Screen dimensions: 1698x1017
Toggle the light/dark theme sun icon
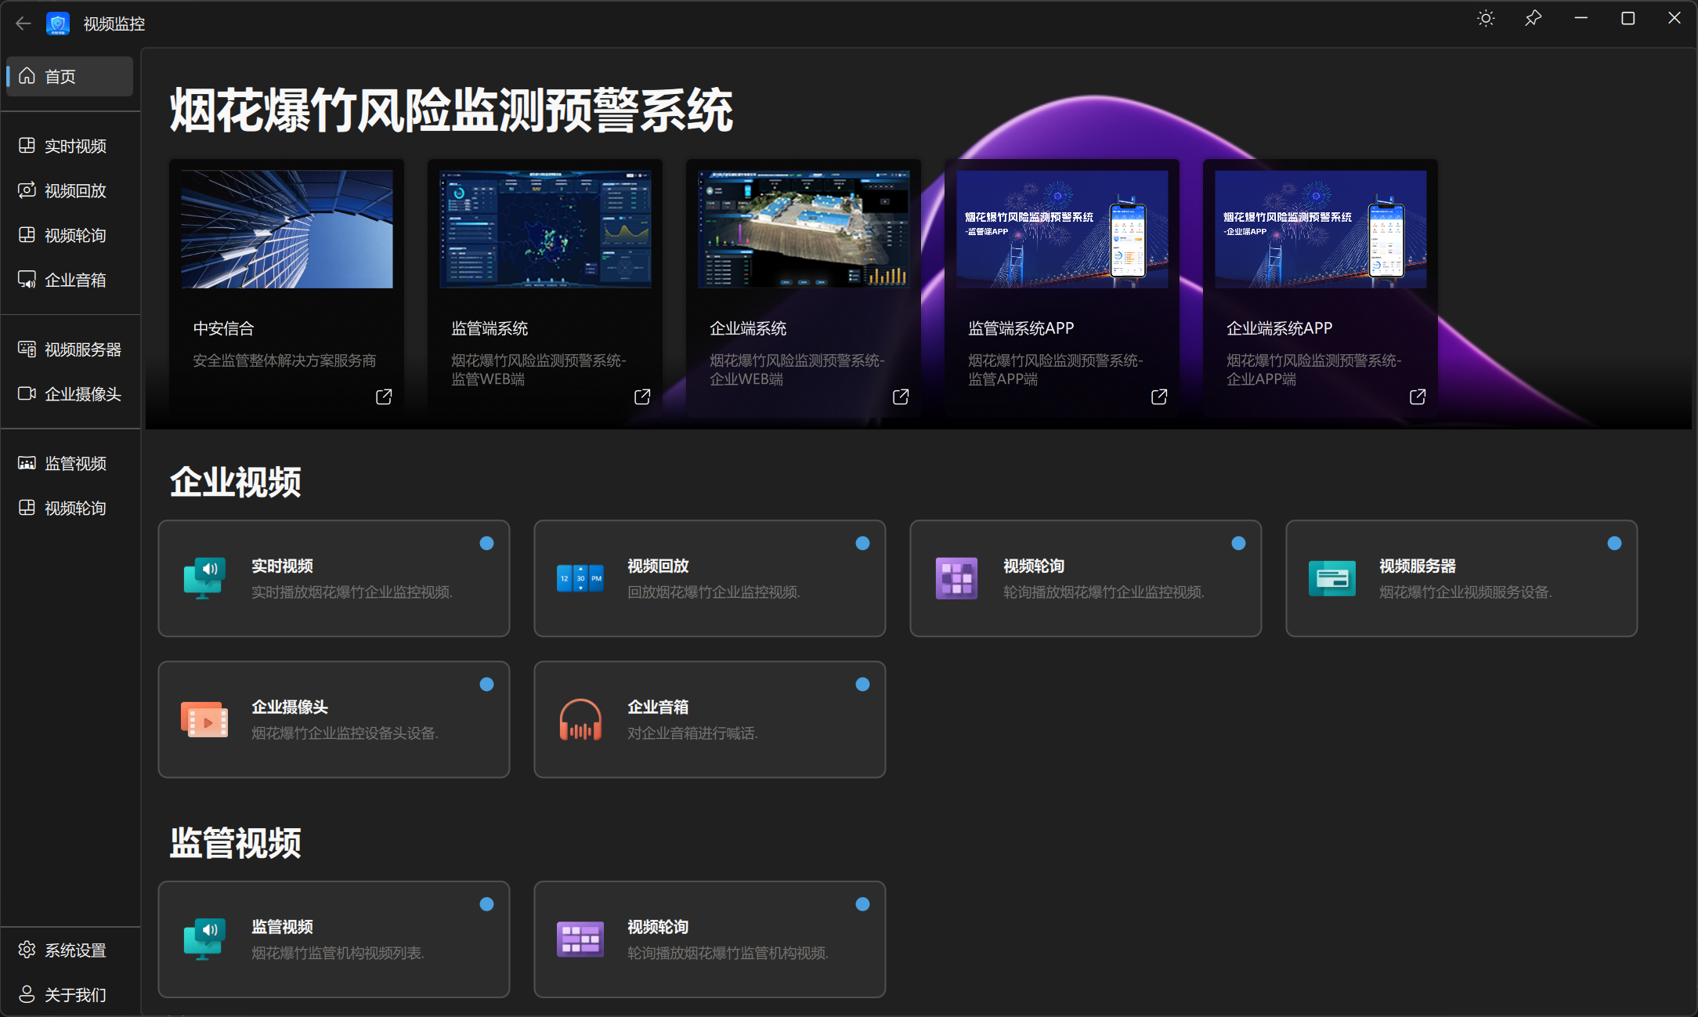1486,19
